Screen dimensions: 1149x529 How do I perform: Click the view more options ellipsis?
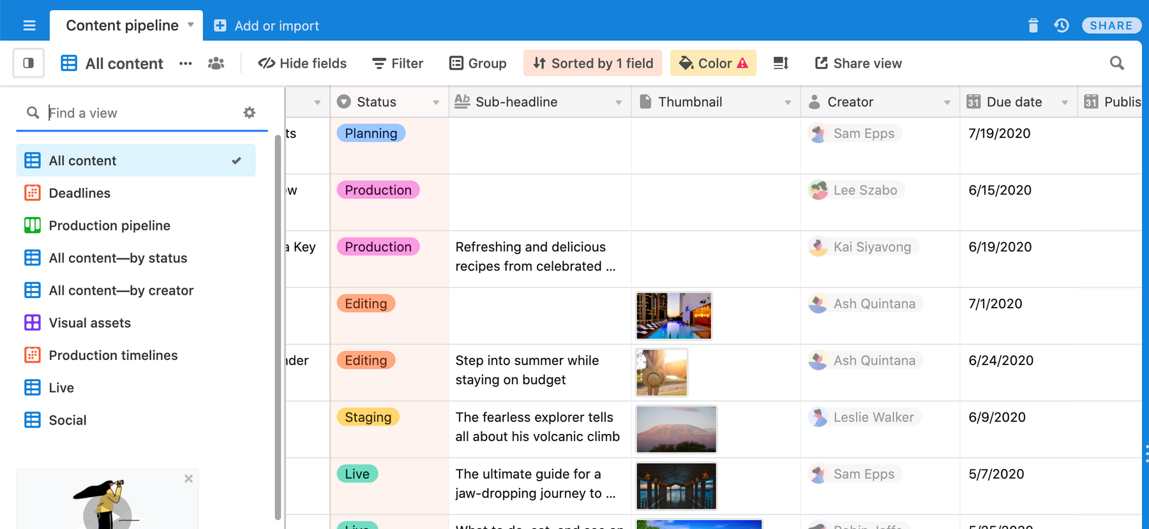click(186, 63)
